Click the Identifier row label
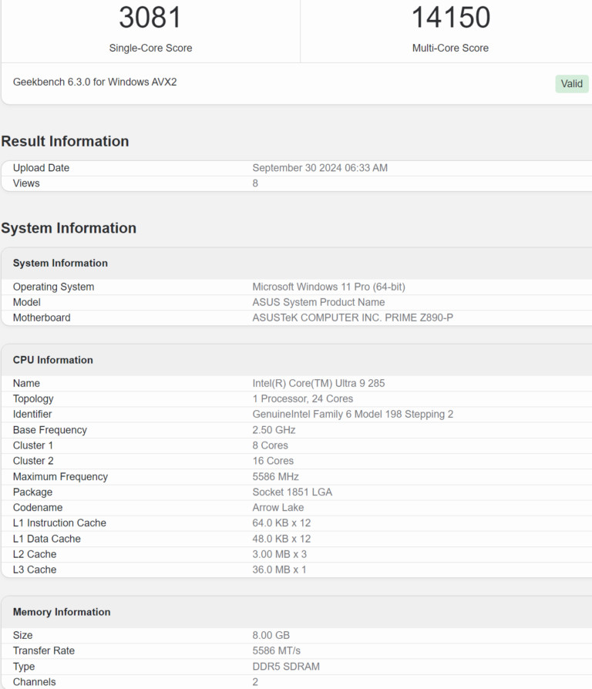The width and height of the screenshot is (592, 689). tap(32, 415)
